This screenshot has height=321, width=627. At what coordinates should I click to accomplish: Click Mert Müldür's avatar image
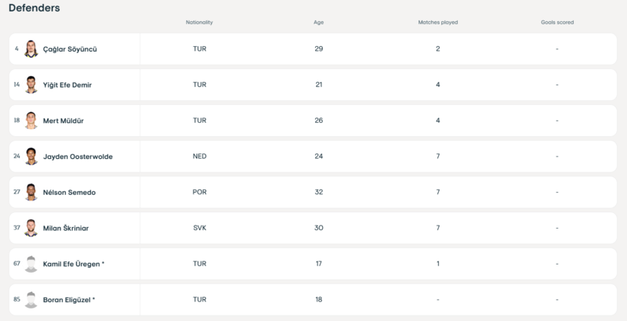(31, 121)
